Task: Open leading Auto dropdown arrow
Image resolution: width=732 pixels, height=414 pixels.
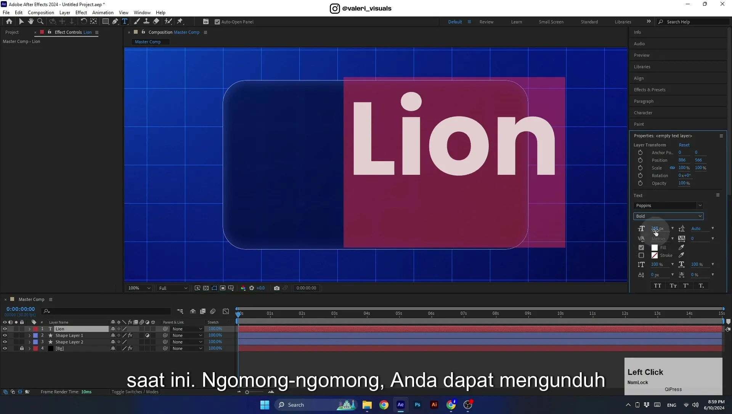Action: [713, 228]
